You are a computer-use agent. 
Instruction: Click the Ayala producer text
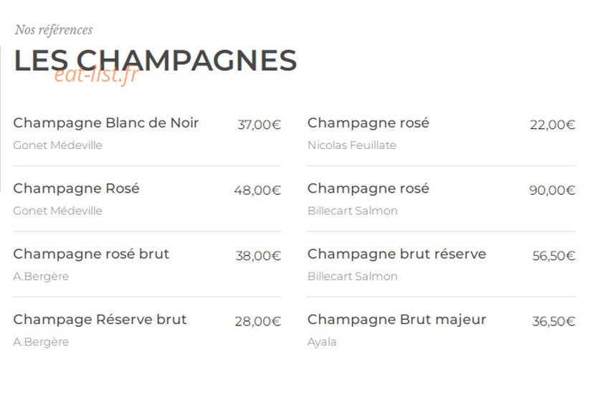[x=322, y=342]
